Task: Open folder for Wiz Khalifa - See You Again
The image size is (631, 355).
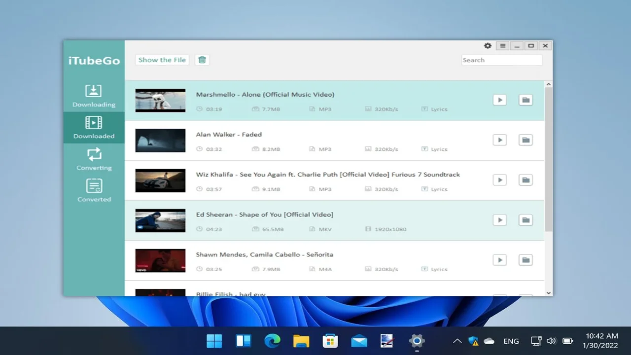Action: point(526,180)
